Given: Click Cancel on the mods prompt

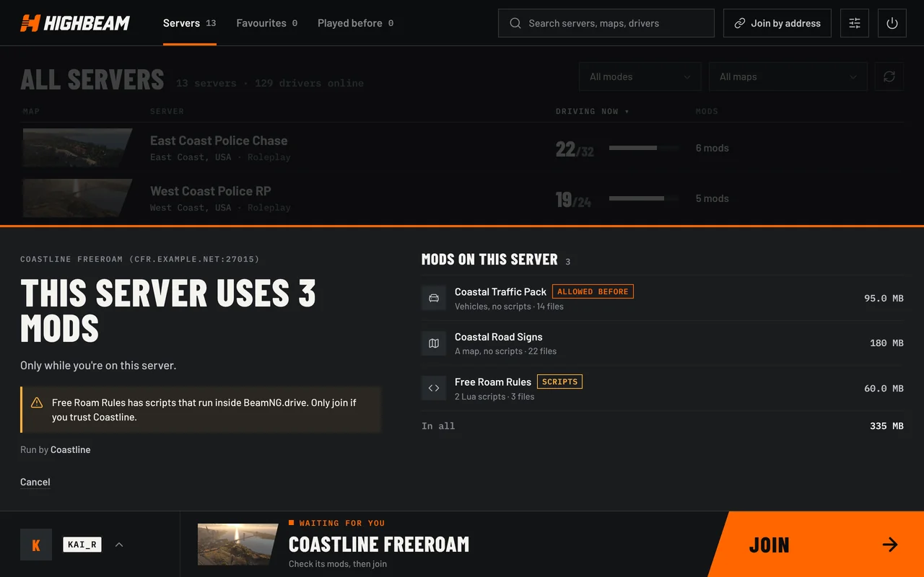Looking at the screenshot, I should [x=35, y=482].
